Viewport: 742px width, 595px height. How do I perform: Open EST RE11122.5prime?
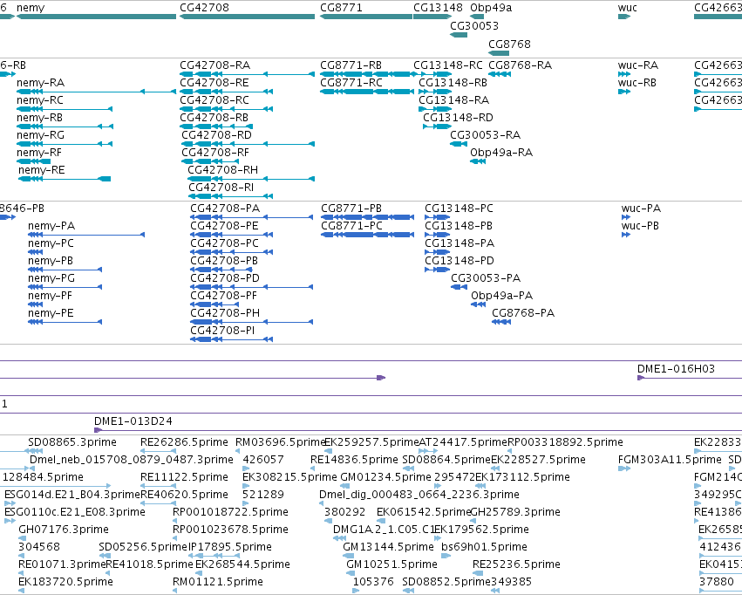[x=184, y=476]
